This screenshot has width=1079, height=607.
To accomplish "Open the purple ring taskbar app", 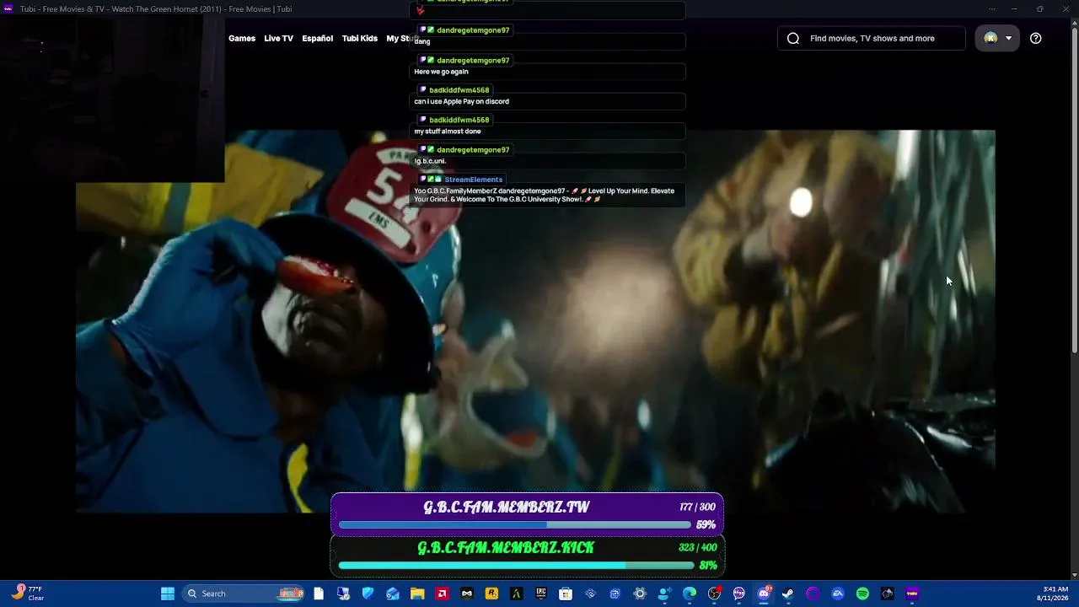I will coord(813,594).
